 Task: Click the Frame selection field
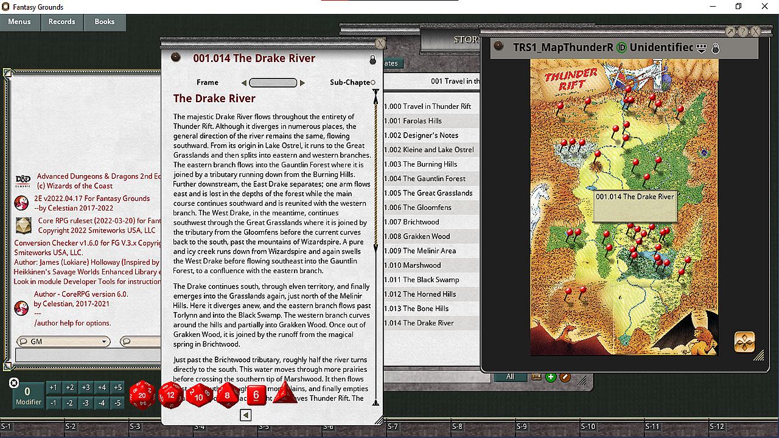273,83
